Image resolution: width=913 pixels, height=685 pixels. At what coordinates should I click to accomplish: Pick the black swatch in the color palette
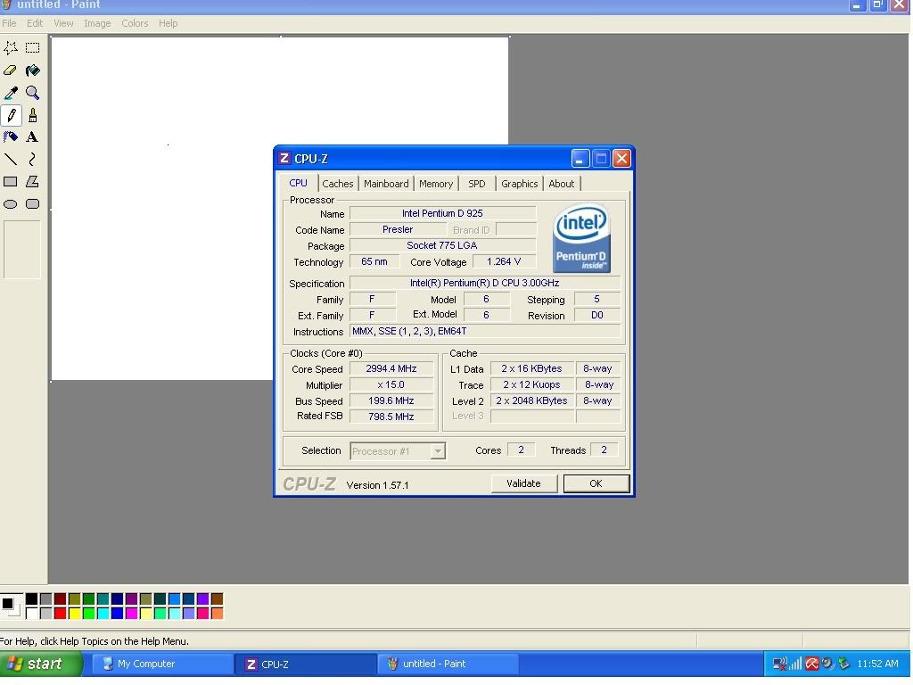(x=32, y=598)
